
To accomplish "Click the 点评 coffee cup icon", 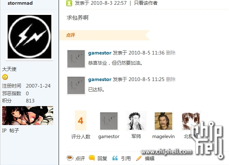I will tap(70, 158).
